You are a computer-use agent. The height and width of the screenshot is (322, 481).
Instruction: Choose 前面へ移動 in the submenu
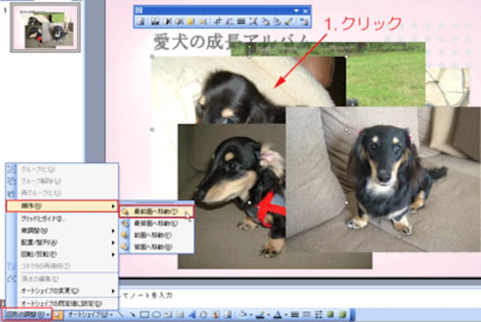(157, 235)
